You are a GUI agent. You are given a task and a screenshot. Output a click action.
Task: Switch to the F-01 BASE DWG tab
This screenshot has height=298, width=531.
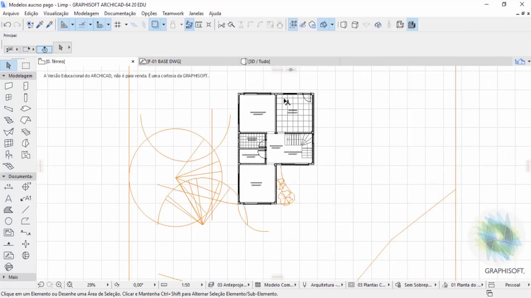164,61
